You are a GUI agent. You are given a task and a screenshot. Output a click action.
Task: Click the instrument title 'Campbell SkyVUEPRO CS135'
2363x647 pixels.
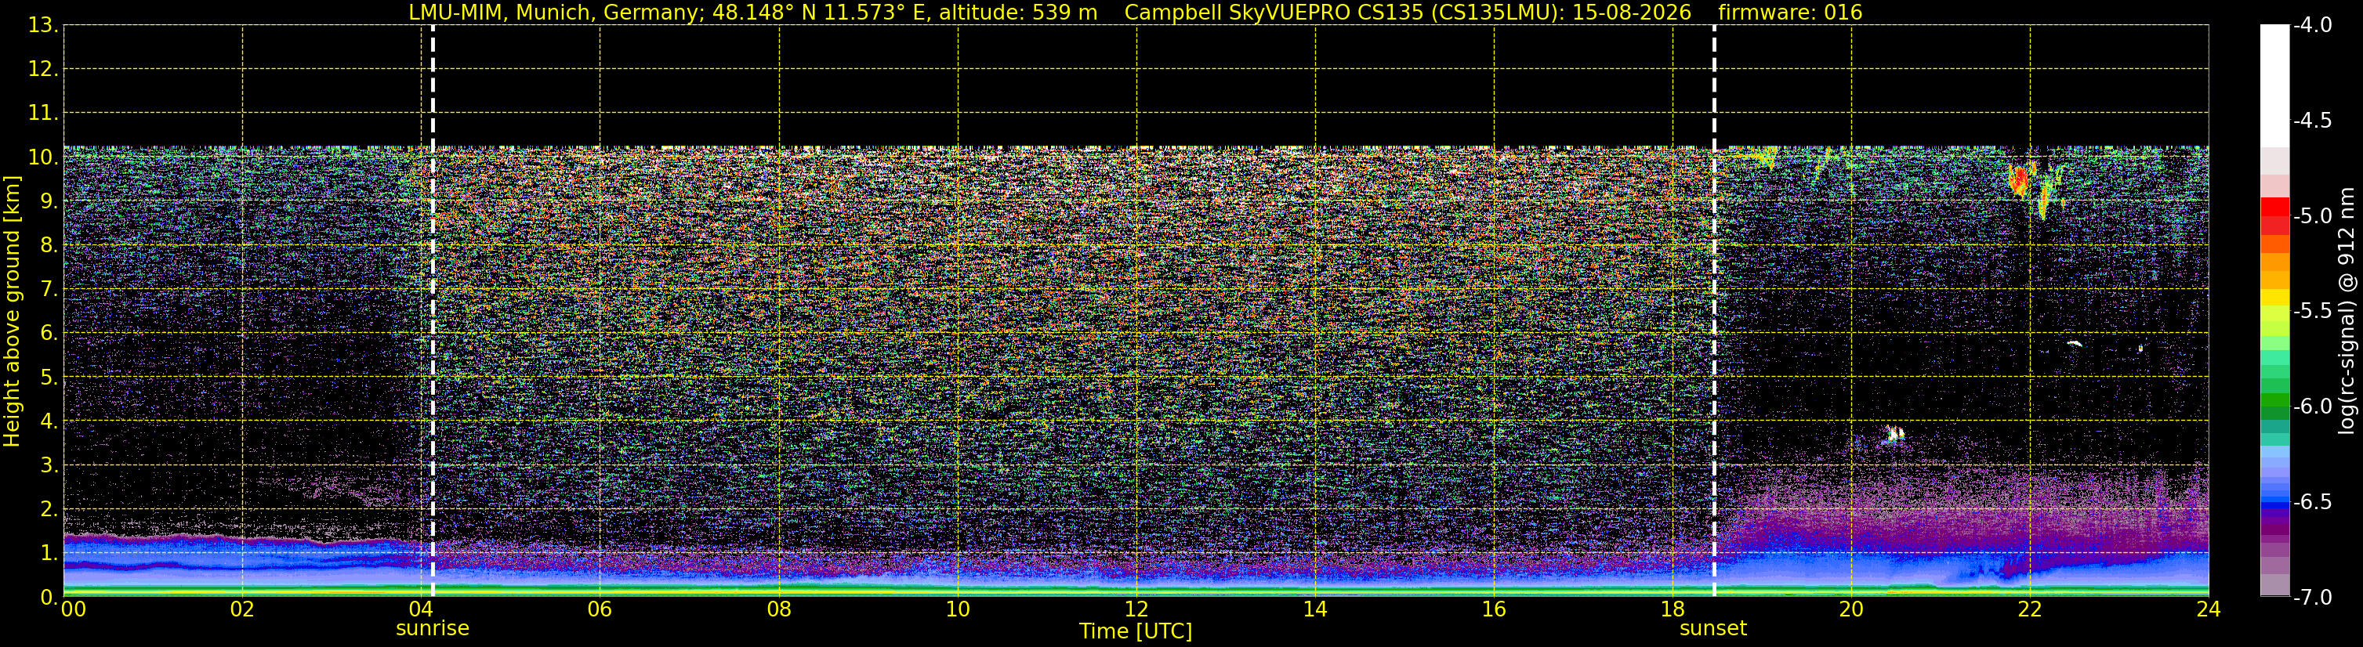[x=1275, y=13]
